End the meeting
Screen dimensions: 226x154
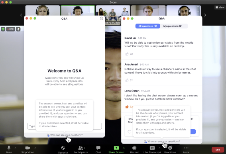[218, 150]
